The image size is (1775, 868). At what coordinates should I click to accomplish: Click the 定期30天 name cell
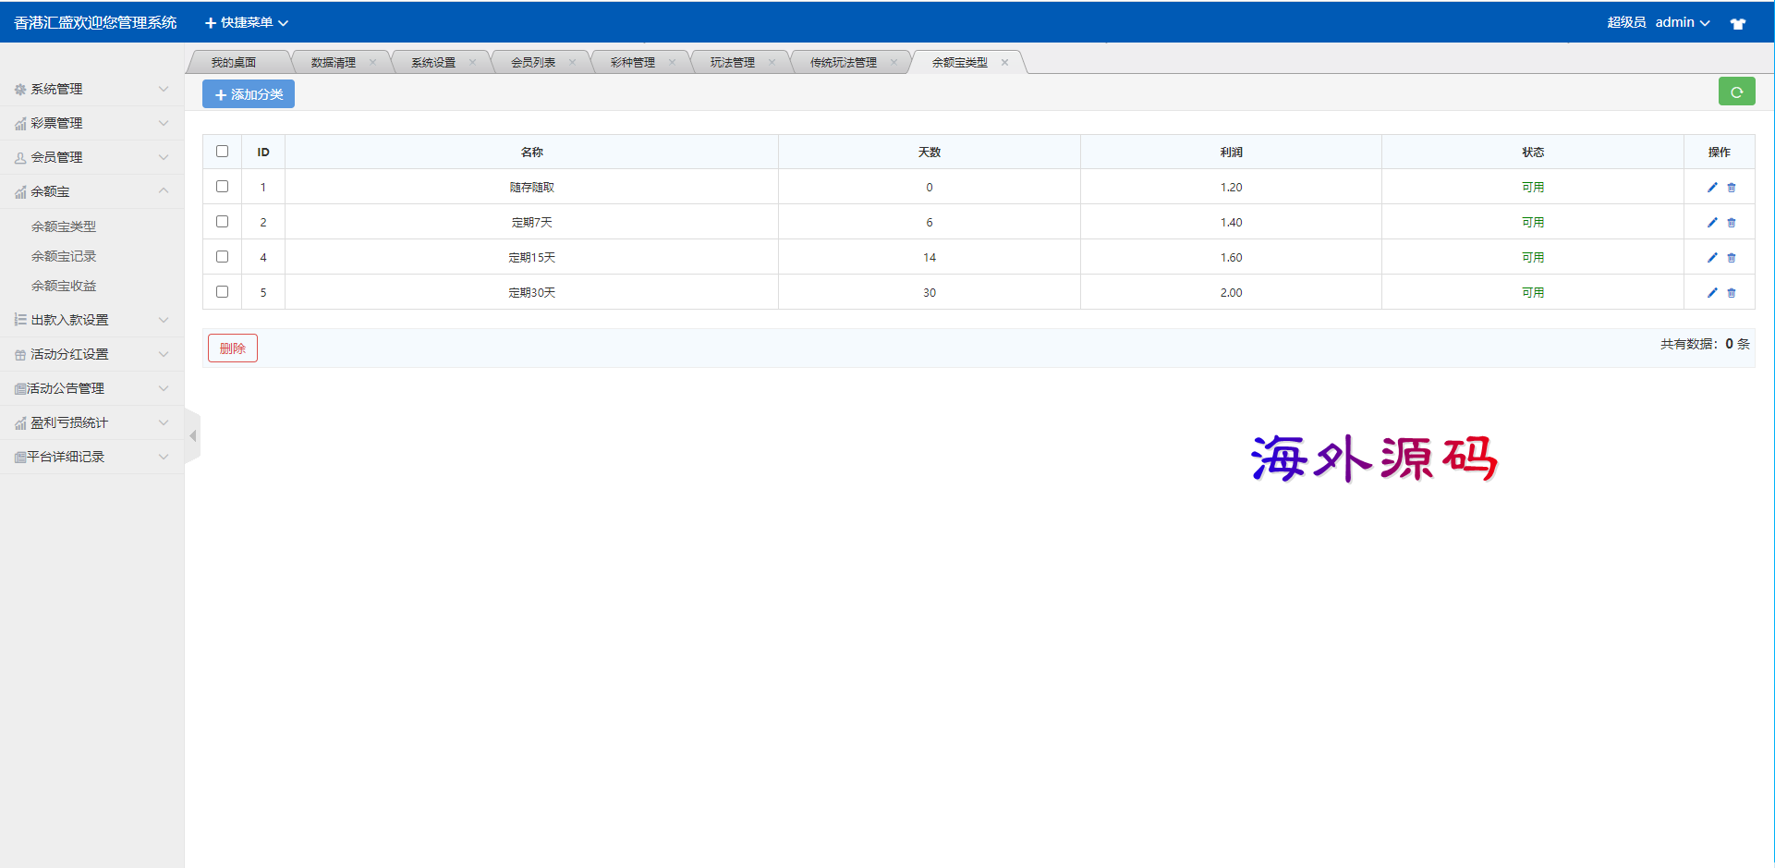[x=532, y=293]
